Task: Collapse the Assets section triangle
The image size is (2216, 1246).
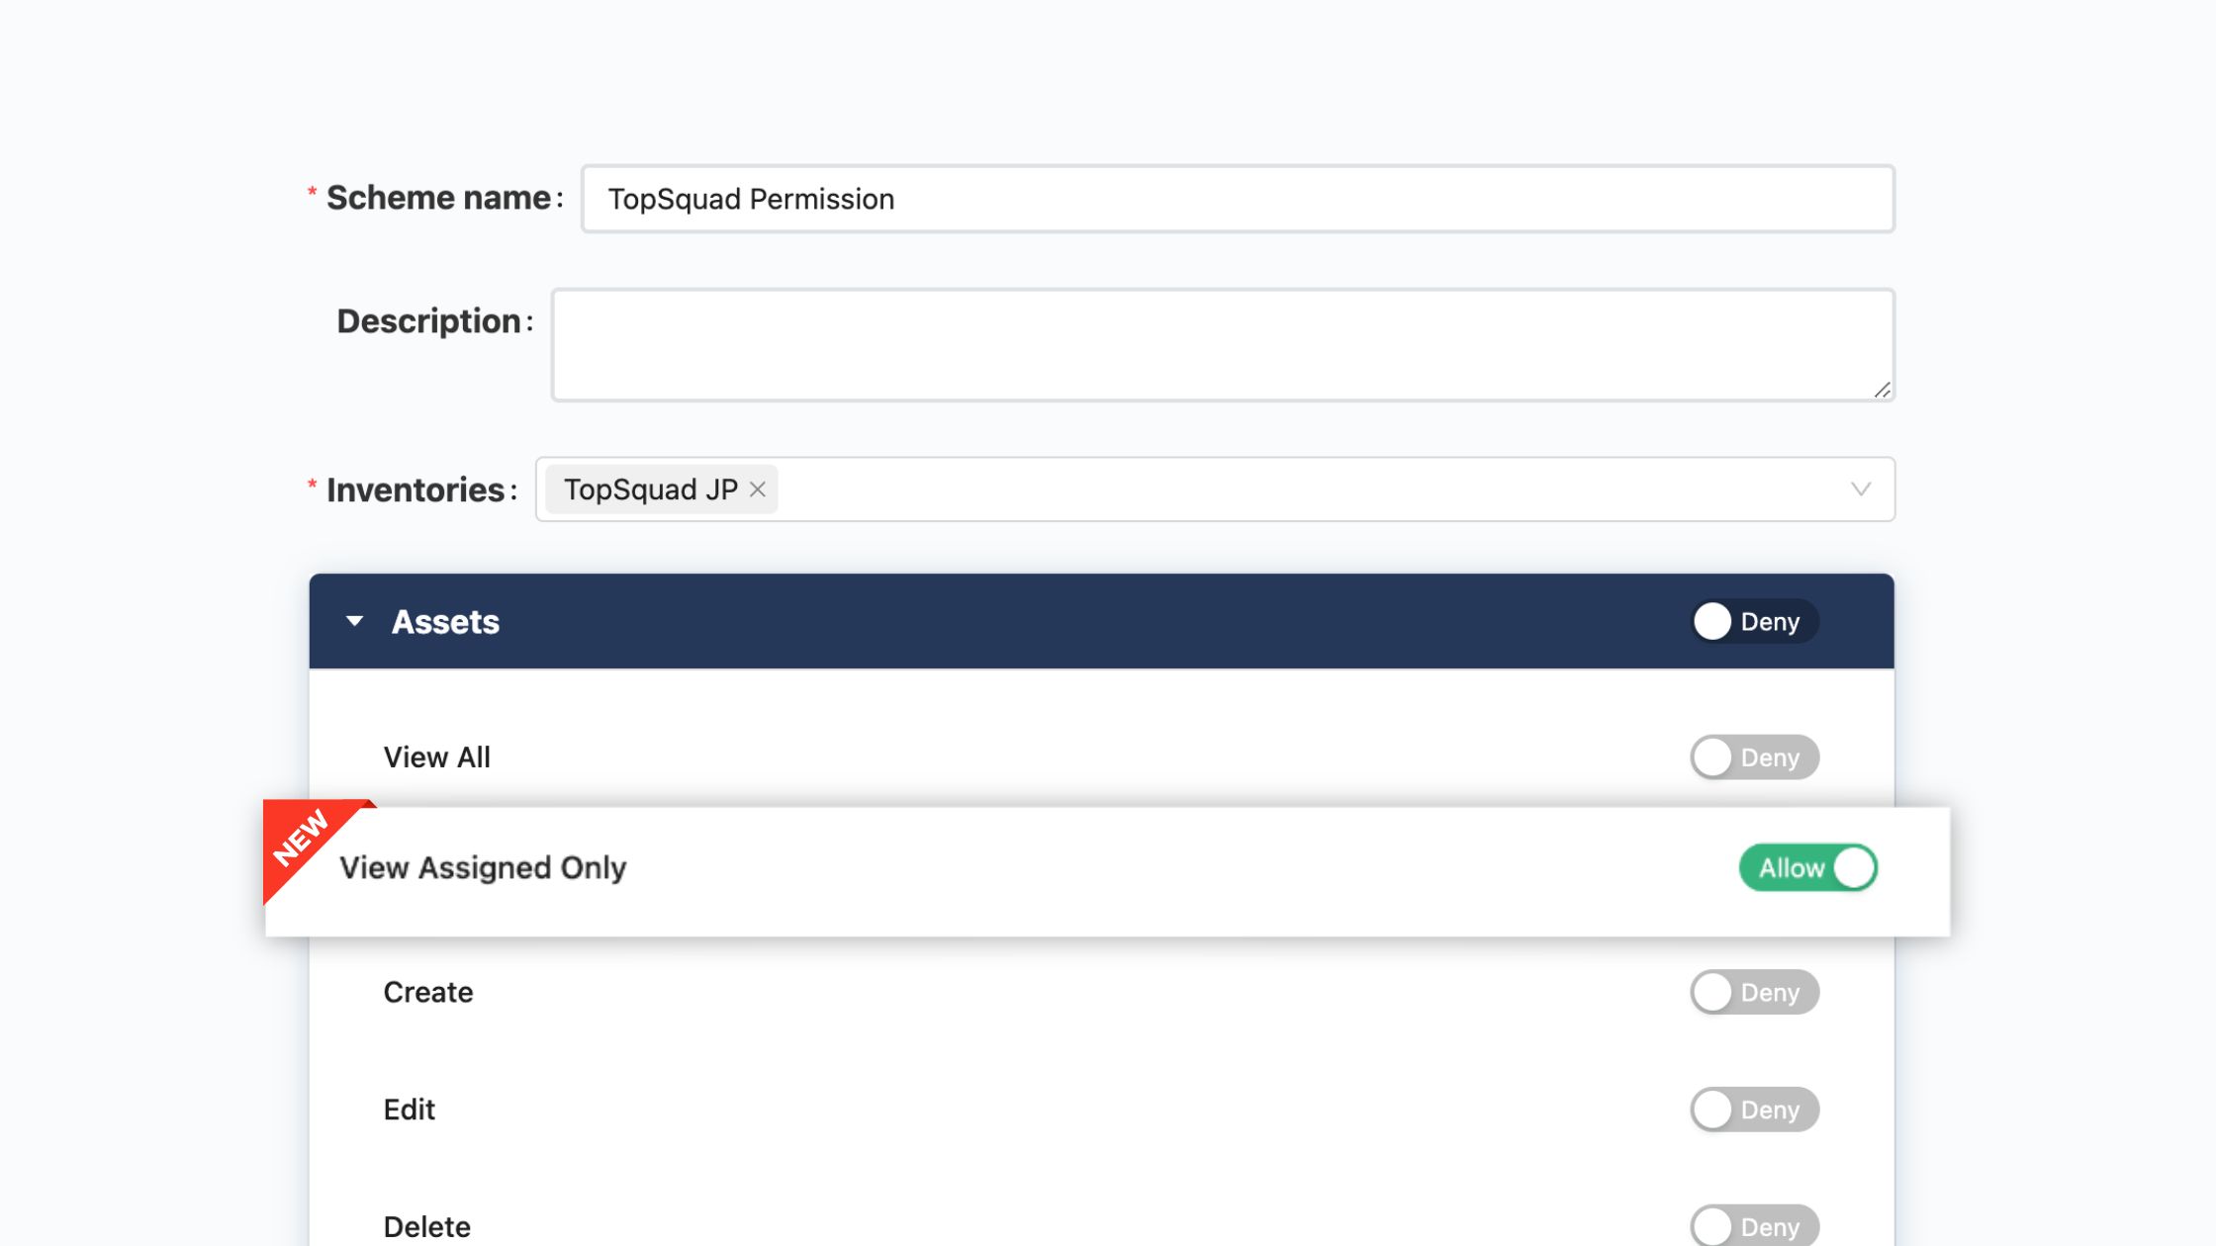Action: (354, 622)
